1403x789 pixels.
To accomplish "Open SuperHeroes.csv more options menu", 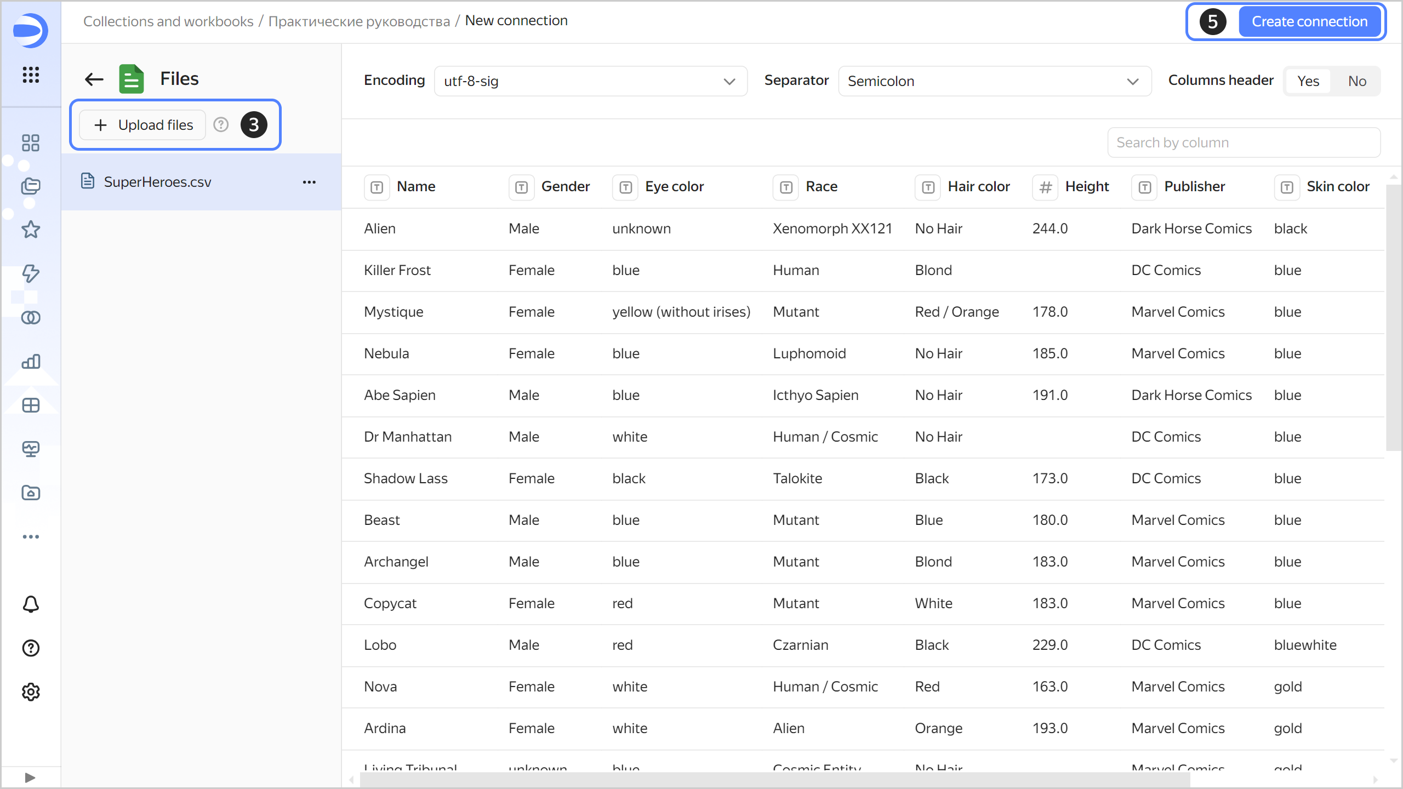I will coord(309,182).
